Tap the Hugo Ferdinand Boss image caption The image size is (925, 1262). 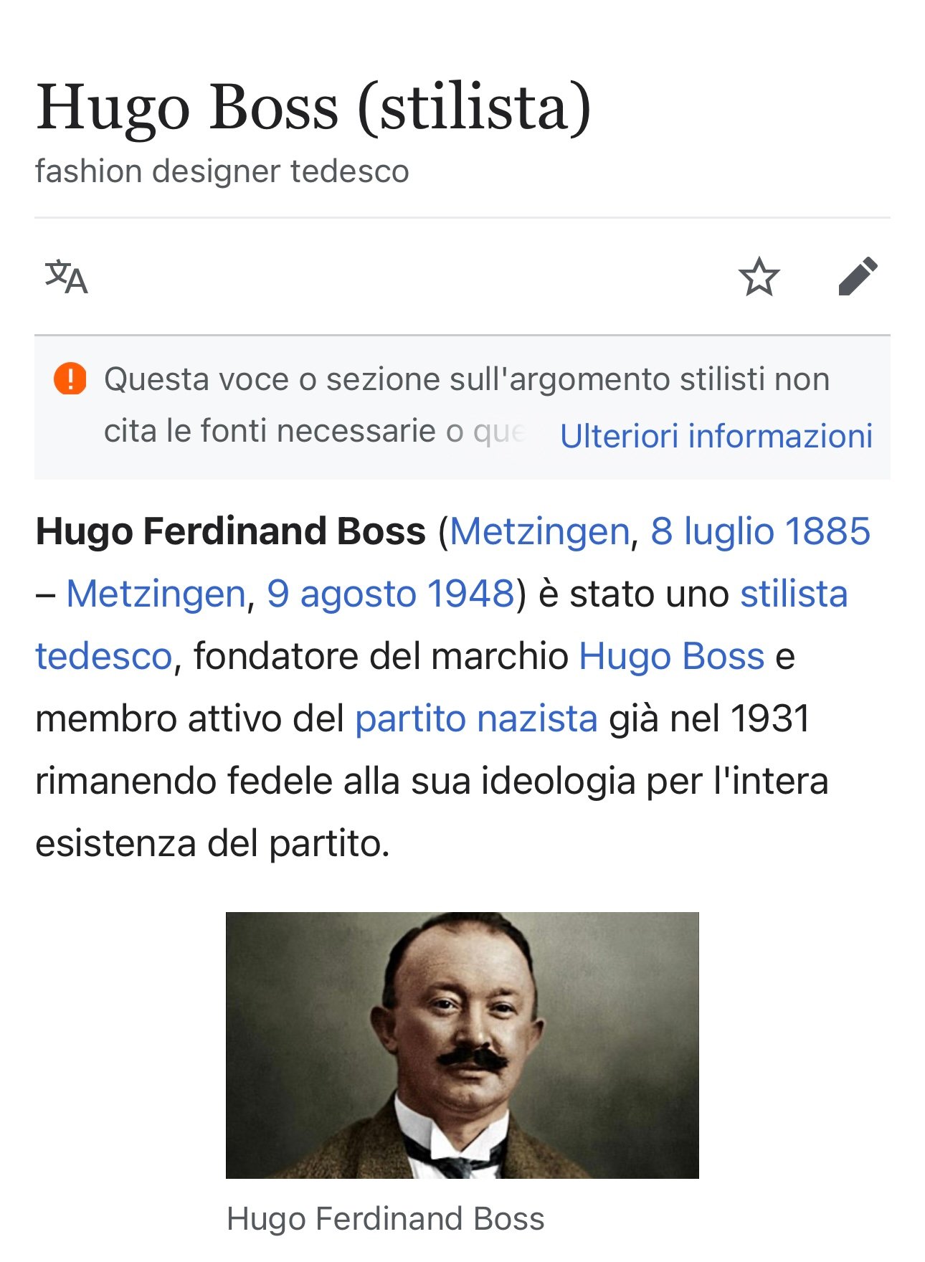pyautogui.click(x=386, y=1218)
